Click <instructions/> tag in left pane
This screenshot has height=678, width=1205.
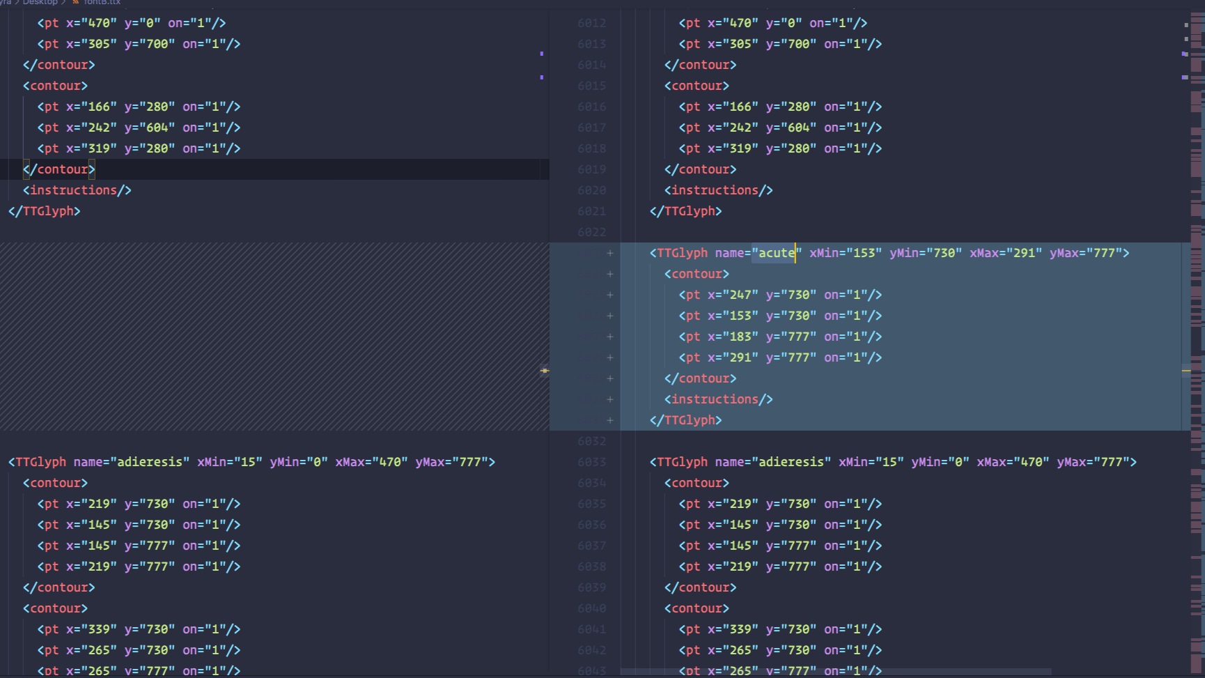point(77,190)
